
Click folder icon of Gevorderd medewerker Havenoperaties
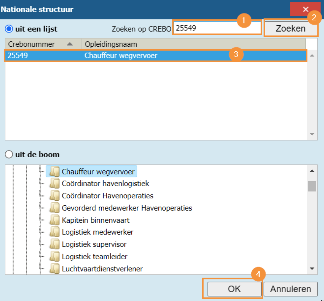tap(54, 208)
